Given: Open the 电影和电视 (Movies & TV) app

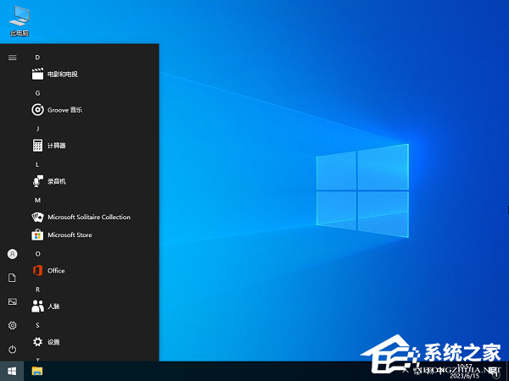Looking at the screenshot, I should (x=62, y=75).
